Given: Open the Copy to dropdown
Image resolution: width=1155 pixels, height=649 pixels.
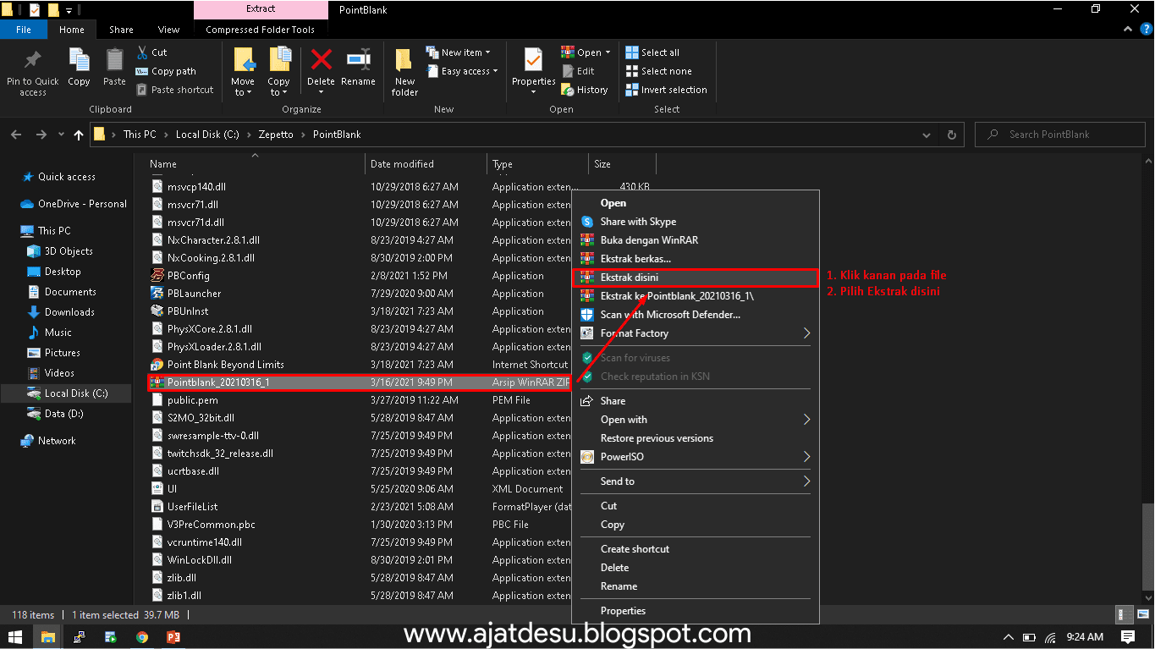Looking at the screenshot, I should pyautogui.click(x=279, y=72).
